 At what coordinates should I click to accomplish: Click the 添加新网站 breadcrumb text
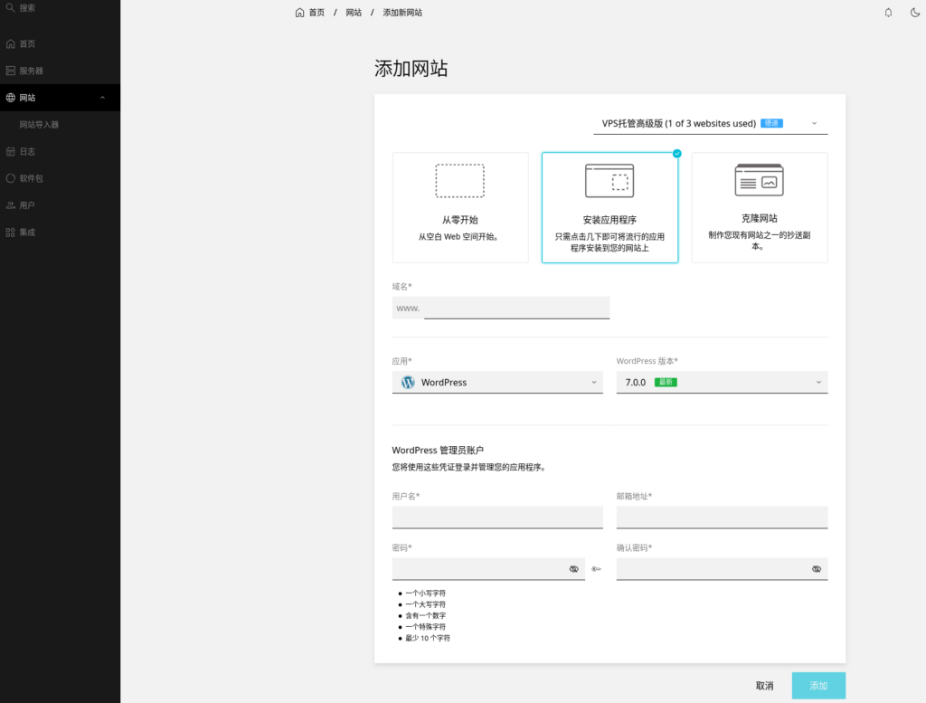coord(402,13)
